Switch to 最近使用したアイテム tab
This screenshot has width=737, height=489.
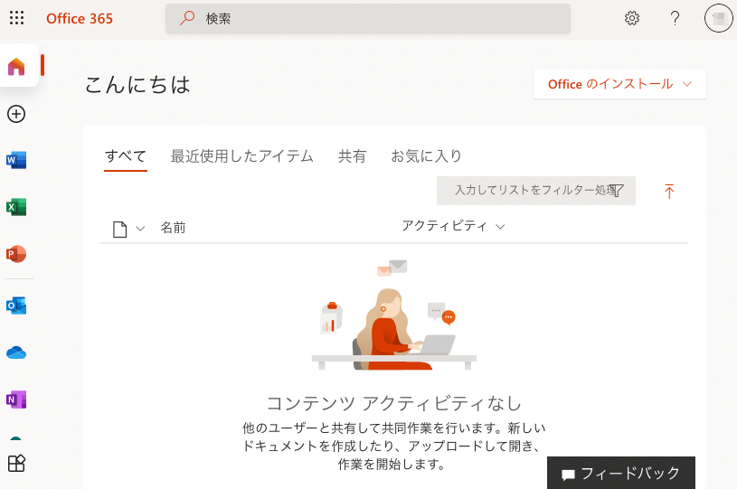(x=241, y=156)
